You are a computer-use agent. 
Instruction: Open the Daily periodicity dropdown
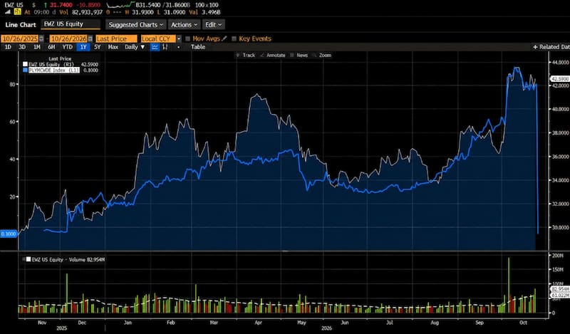135,47
